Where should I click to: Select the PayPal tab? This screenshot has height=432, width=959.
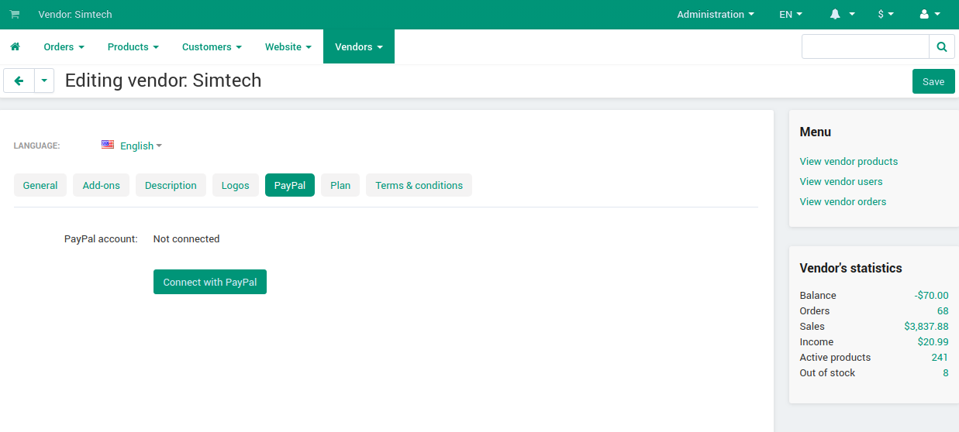coord(290,185)
